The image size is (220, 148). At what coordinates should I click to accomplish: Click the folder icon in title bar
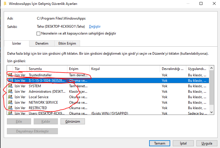(x=5, y=3)
